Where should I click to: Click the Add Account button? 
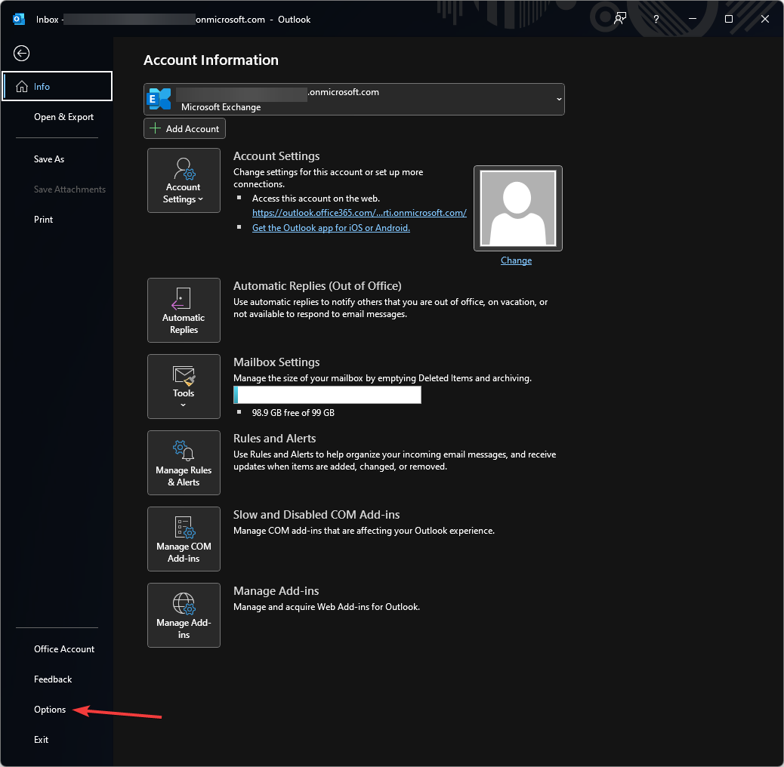pos(184,128)
